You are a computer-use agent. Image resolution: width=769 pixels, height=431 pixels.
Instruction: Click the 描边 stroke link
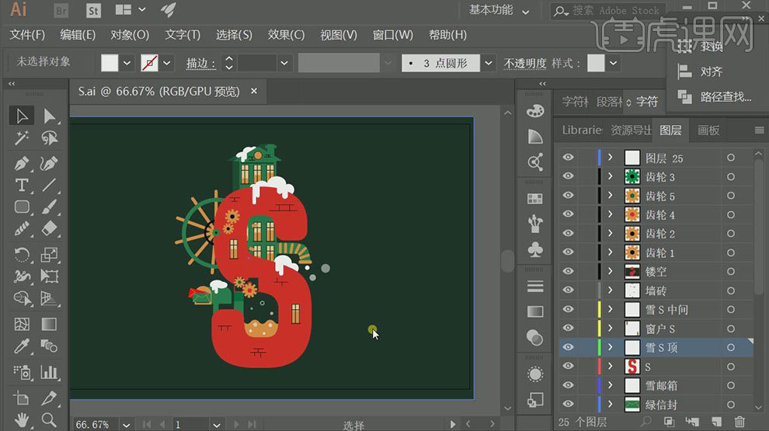(x=200, y=63)
